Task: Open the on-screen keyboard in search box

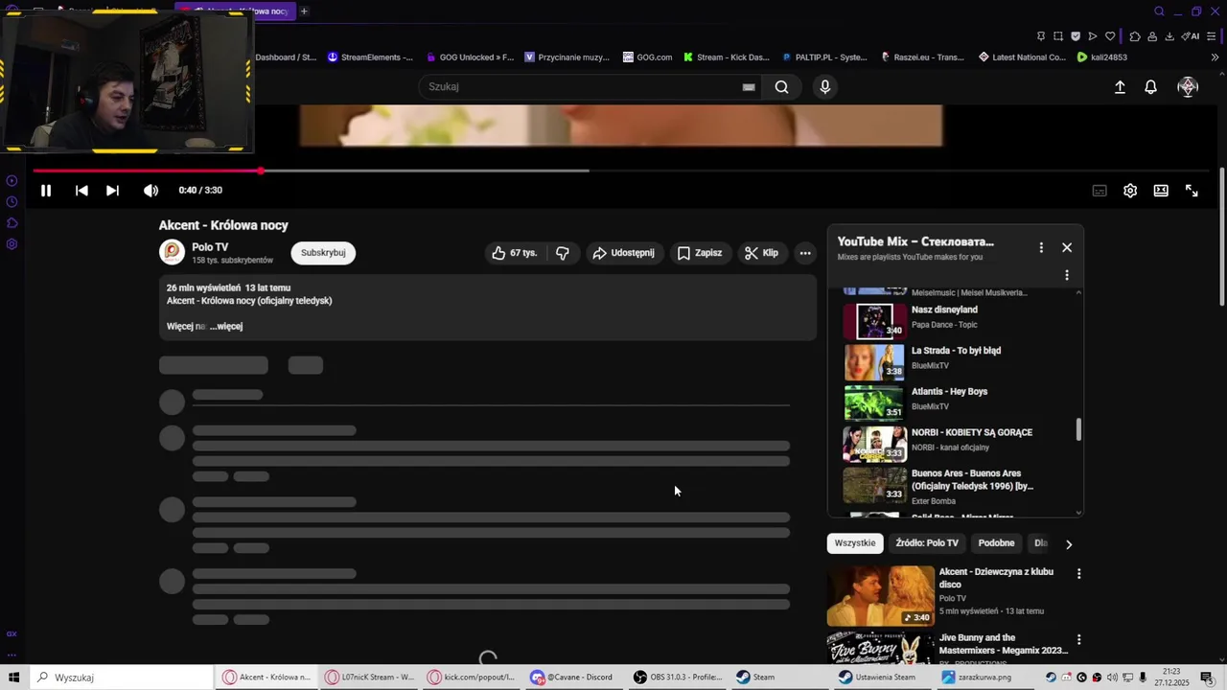Action: tap(749, 87)
